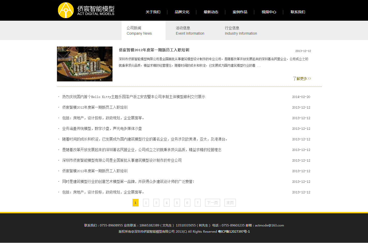Click the 末页 last page button

point(230,203)
